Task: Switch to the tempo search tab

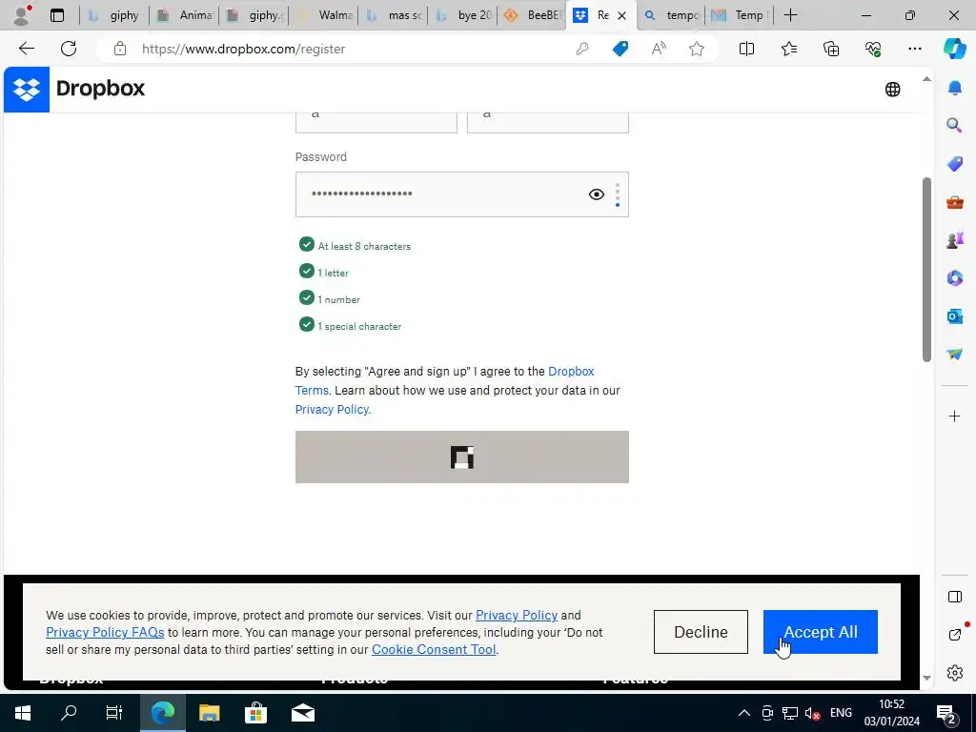Action: (x=671, y=15)
